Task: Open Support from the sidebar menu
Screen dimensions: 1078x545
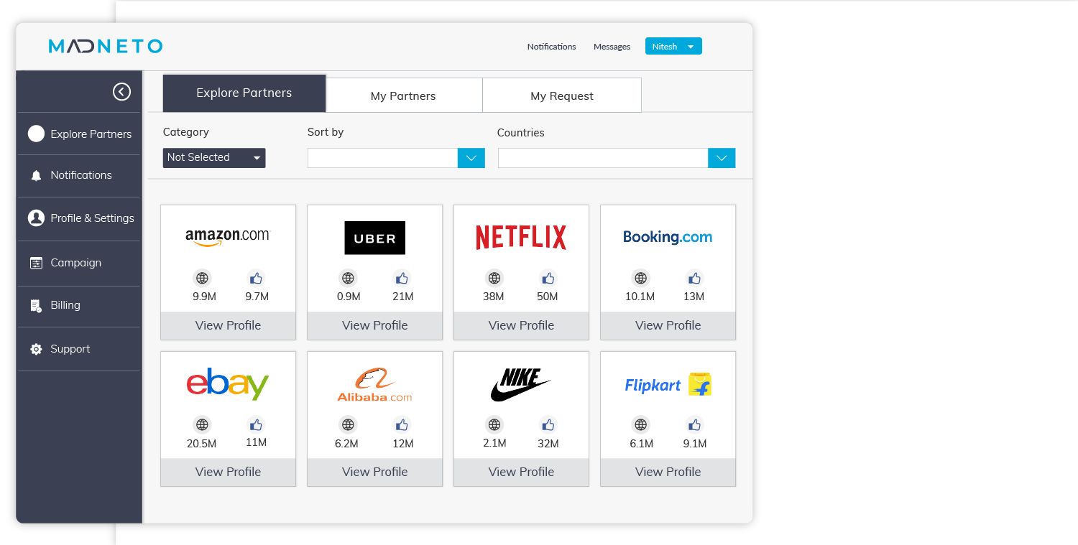Action: pos(79,349)
